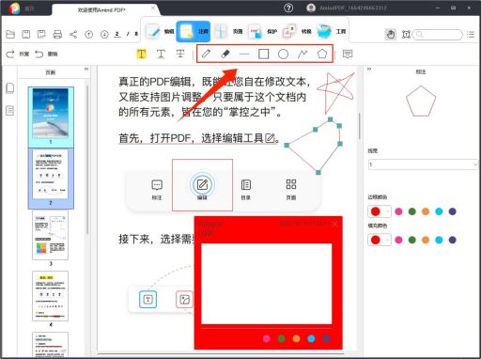Choose dark blue border color swatch
The height and width of the screenshot is (359, 481).
pyautogui.click(x=453, y=211)
